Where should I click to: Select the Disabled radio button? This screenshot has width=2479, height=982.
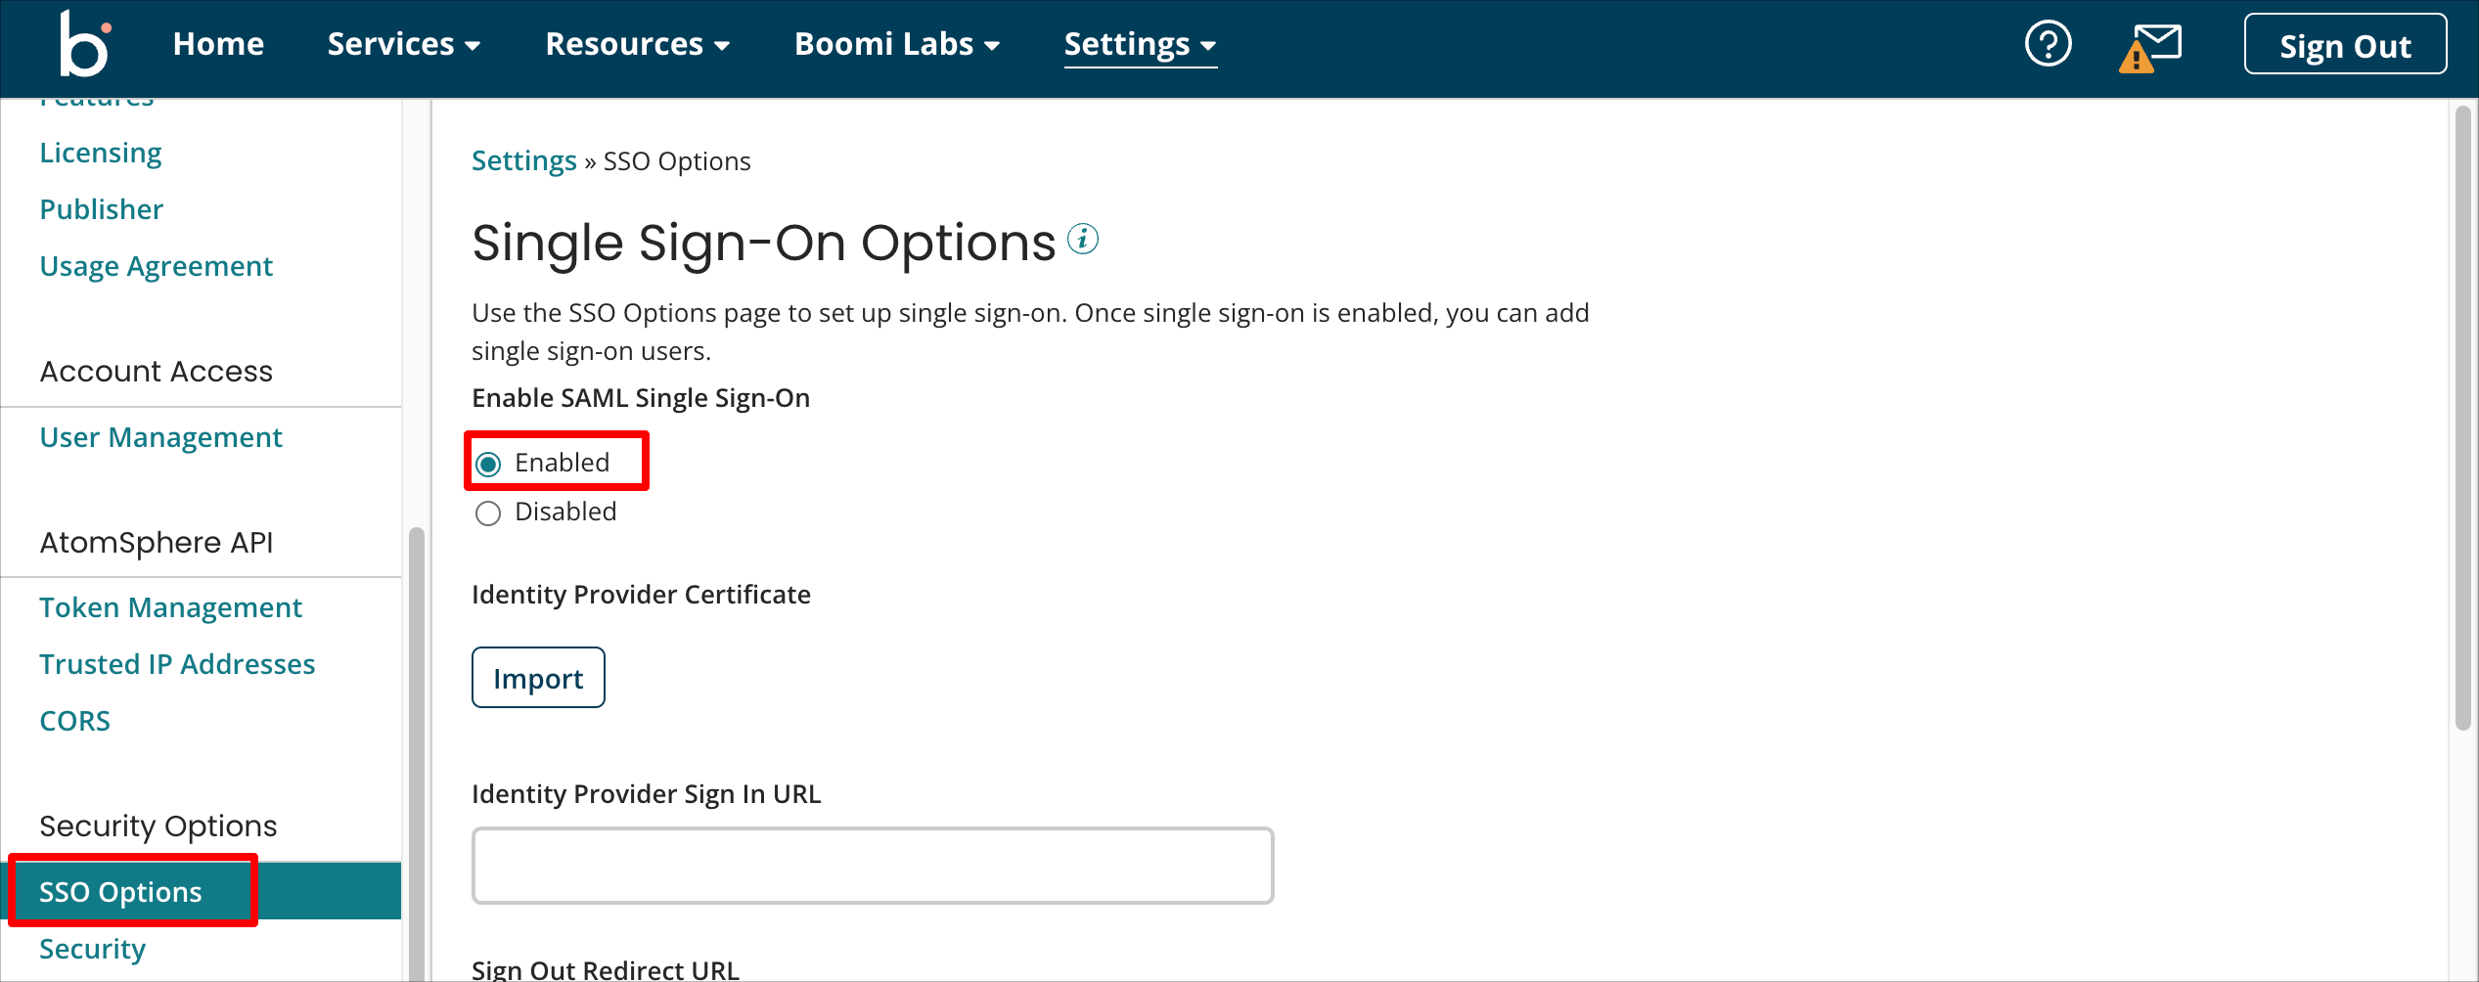(488, 513)
